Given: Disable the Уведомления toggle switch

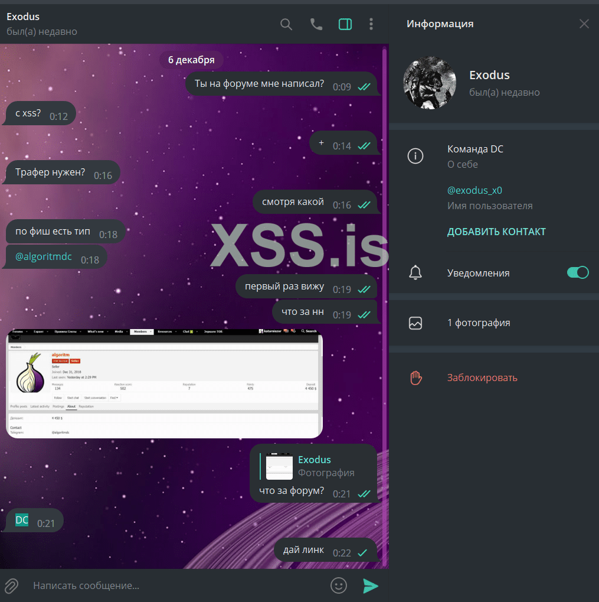Looking at the screenshot, I should [x=578, y=272].
